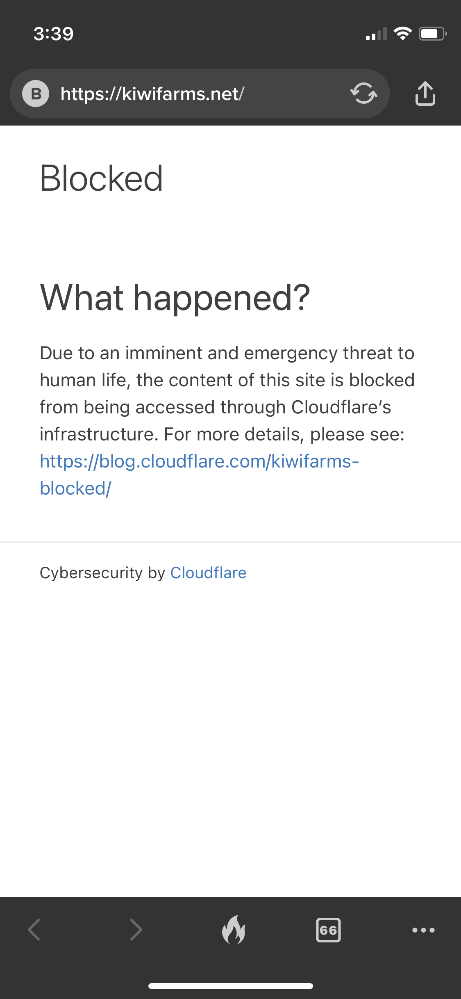This screenshot has height=999, width=461.
Task: Go forward to the next page
Action: (x=136, y=929)
